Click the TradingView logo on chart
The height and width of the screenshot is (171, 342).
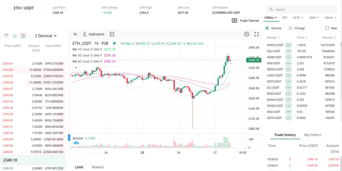76,143
